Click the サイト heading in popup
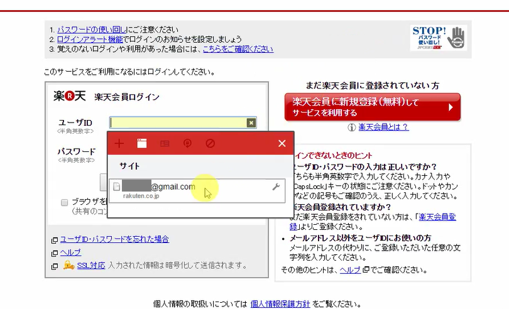This screenshot has width=509, height=309. coord(129,166)
